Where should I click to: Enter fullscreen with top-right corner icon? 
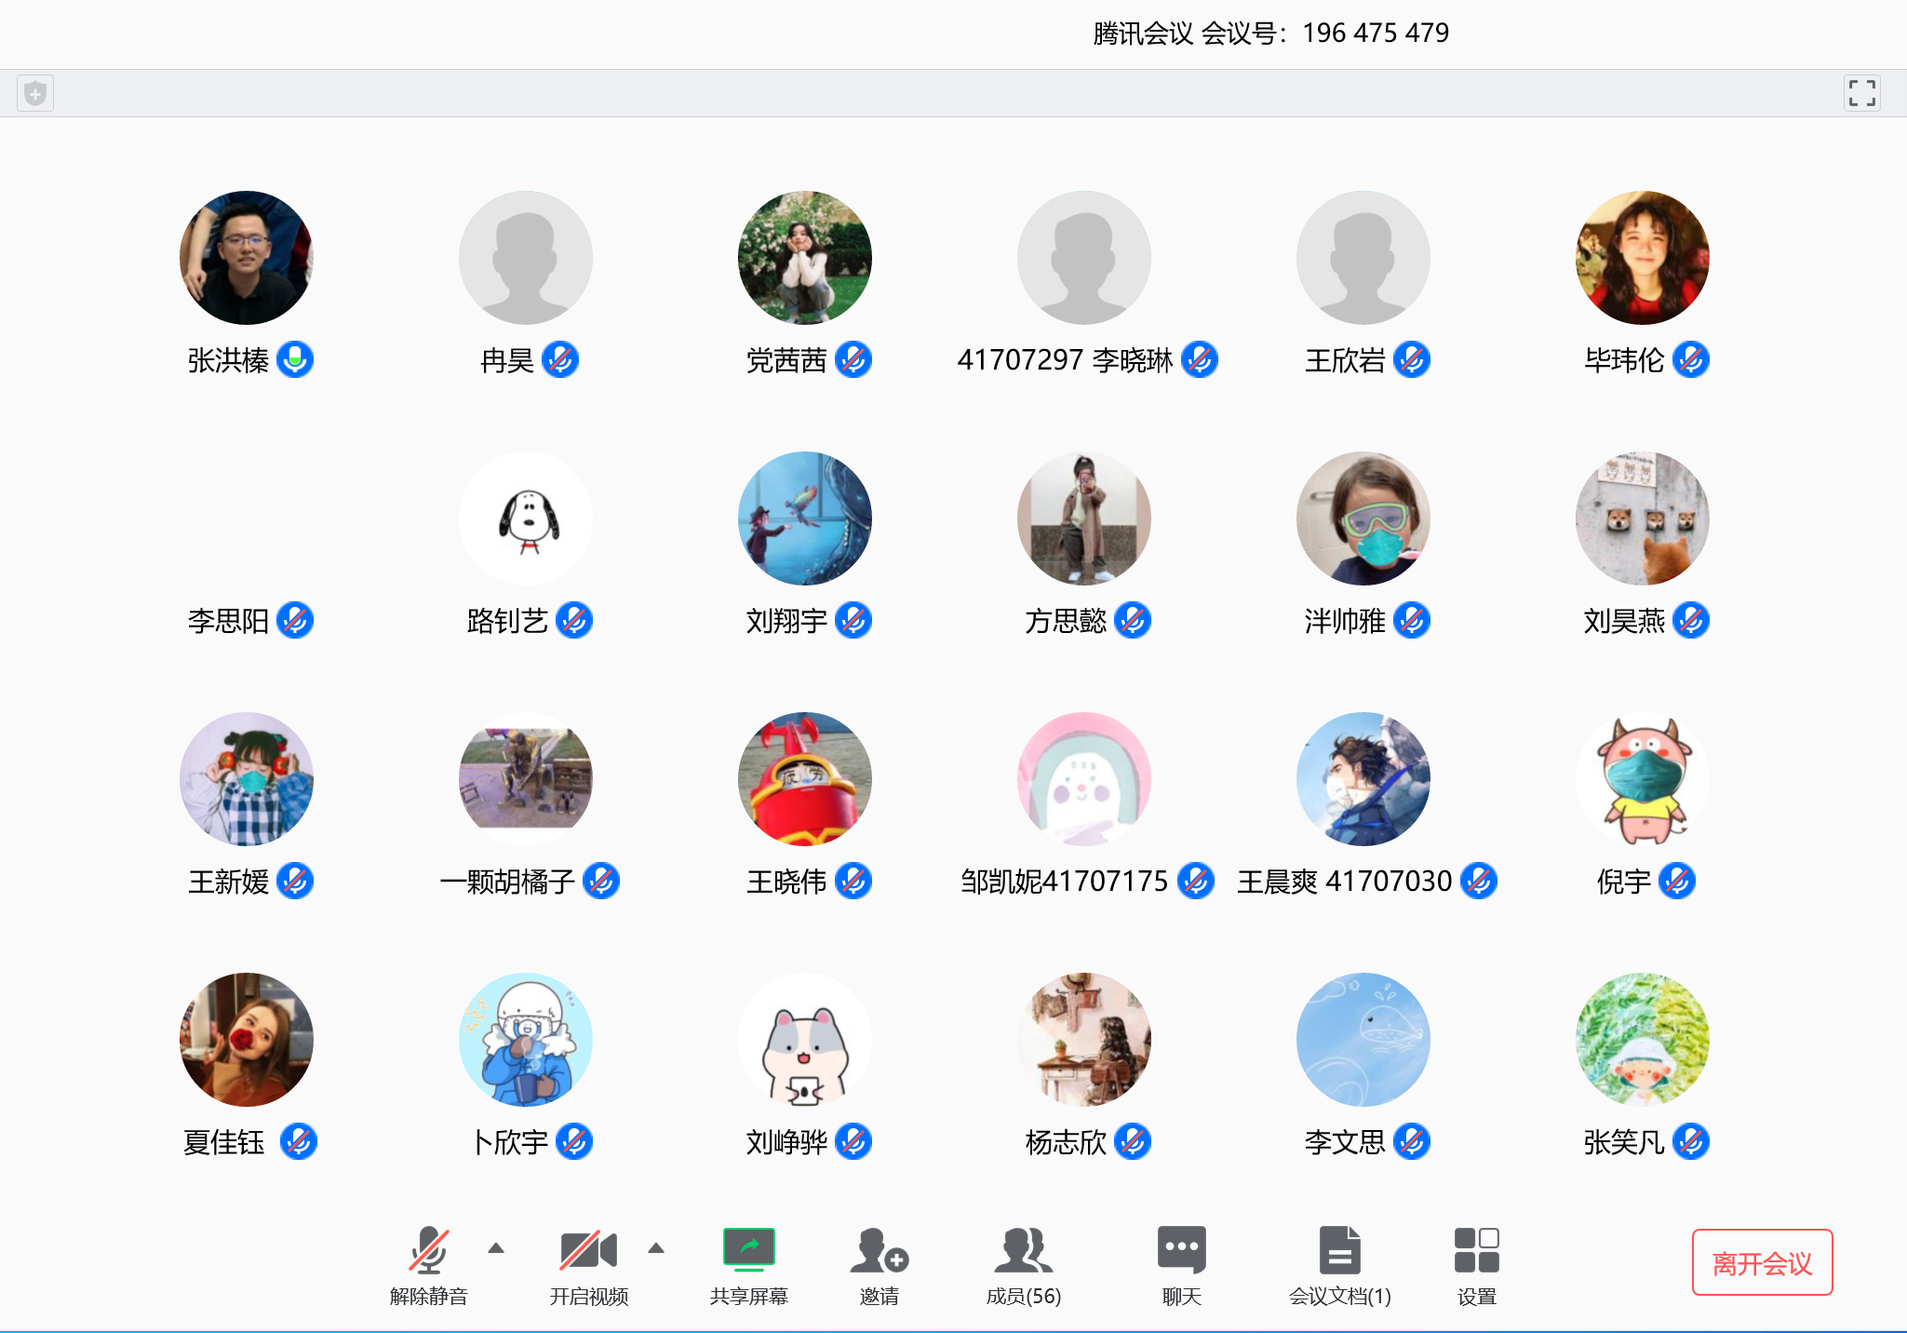[x=1861, y=93]
